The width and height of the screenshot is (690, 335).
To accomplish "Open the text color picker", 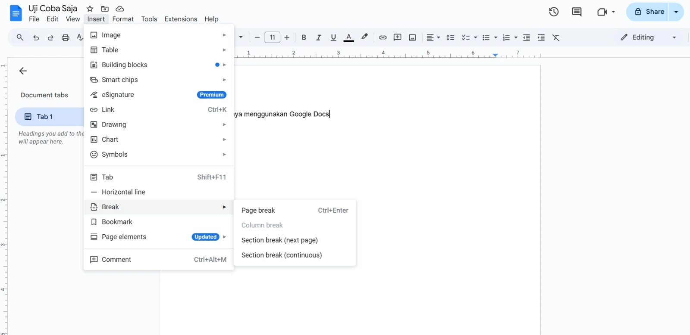I will [x=348, y=37].
